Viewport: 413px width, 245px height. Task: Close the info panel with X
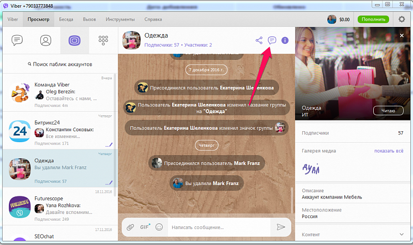click(402, 35)
